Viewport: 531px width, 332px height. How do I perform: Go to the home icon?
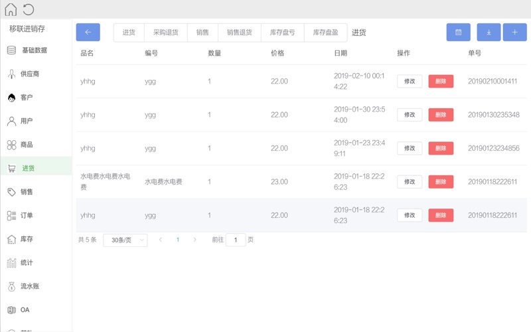pyautogui.click(x=11, y=9)
